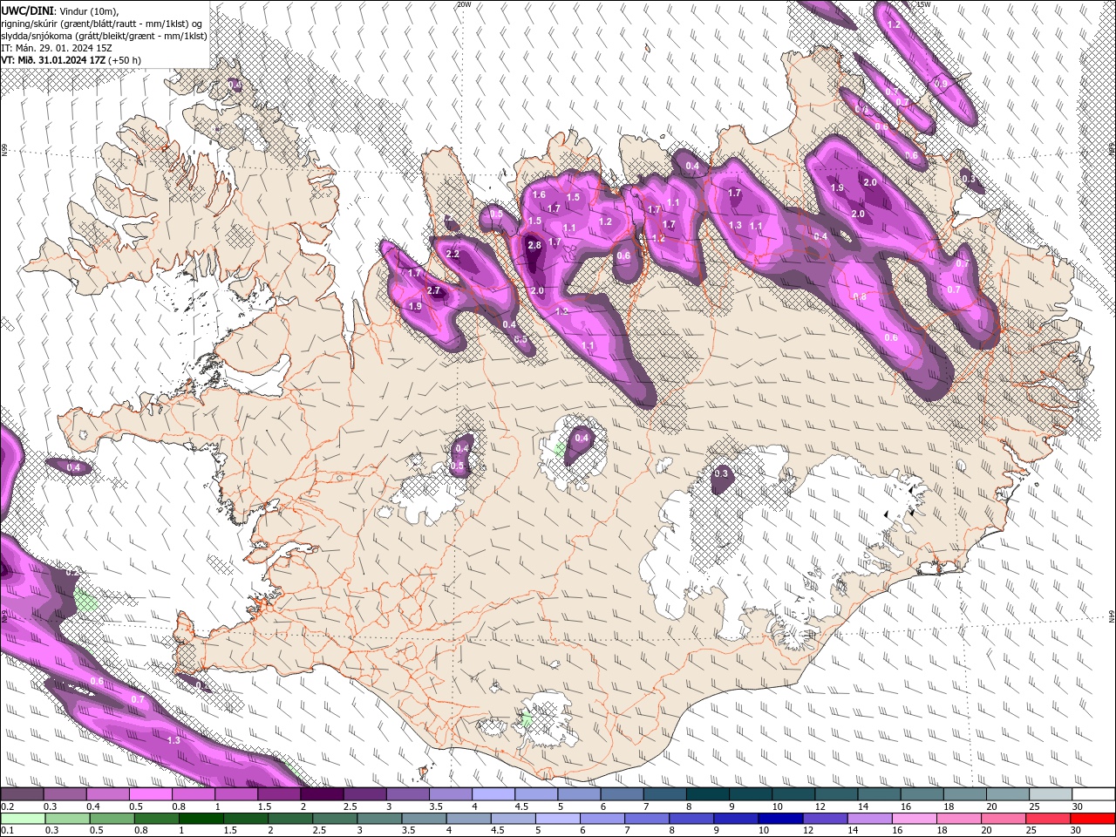Image resolution: width=1116 pixels, height=837 pixels.
Task: Select upper snow legend darkest purple 2 swatch
Action: pos(322,794)
